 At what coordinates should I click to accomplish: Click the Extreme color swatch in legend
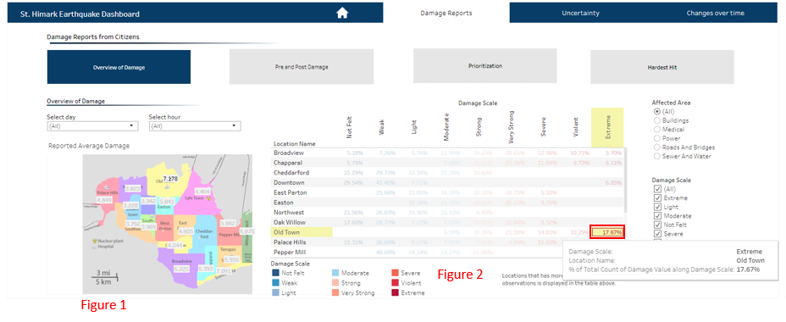click(x=396, y=293)
